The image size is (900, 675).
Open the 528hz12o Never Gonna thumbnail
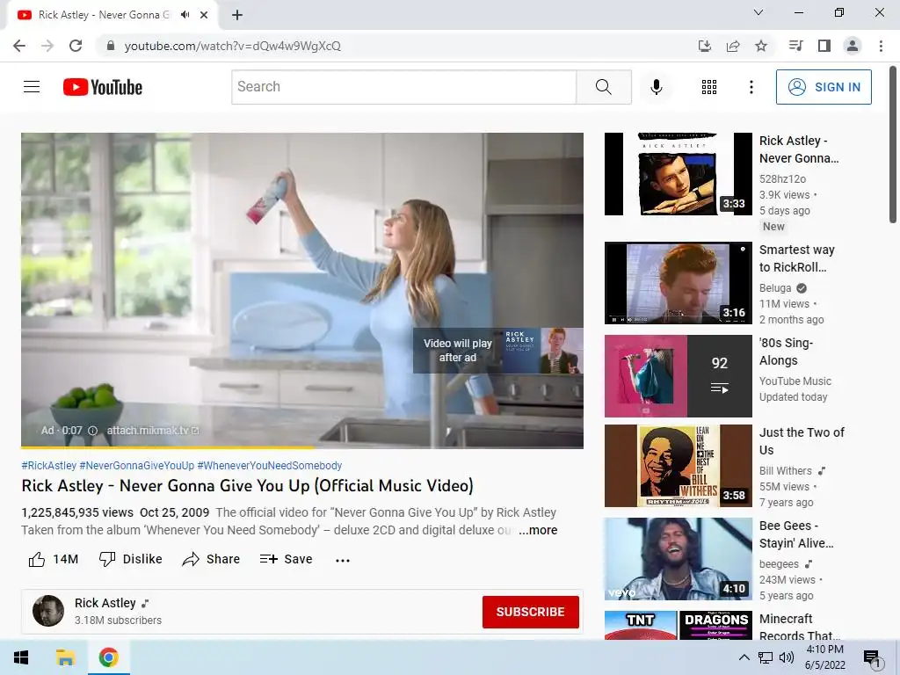point(679,174)
